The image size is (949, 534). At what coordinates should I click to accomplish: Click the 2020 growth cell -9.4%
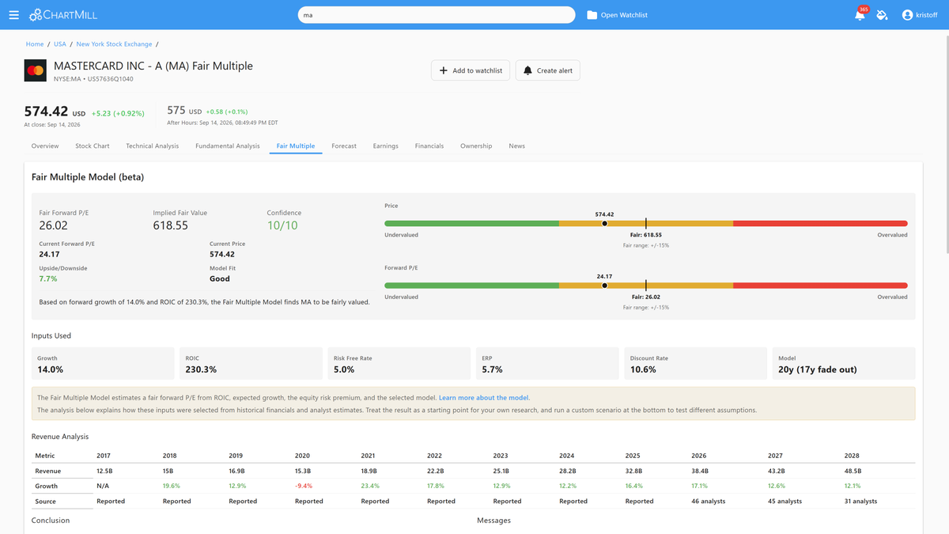click(304, 486)
